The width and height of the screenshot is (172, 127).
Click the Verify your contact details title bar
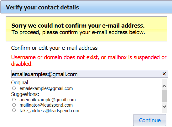point(86,7)
